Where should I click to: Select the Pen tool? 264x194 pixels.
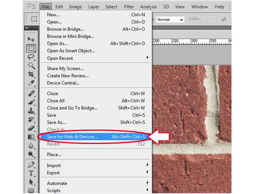point(31,164)
